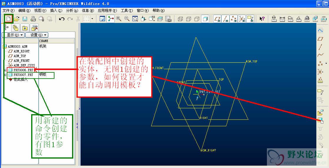Open the View Manager icon
Screen dimensions: 329x168
168,19
